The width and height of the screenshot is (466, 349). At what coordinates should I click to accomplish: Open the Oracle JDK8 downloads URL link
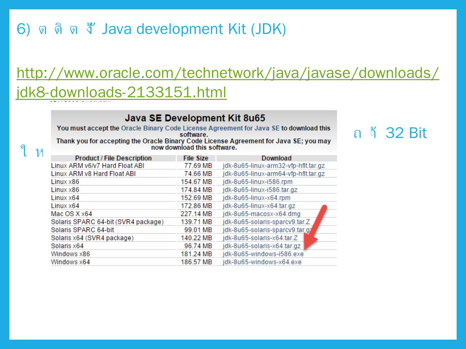pyautogui.click(x=228, y=82)
